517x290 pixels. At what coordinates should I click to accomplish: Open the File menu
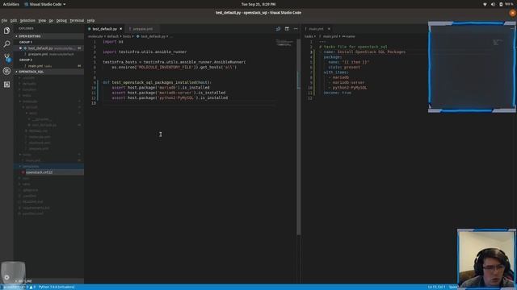tap(4, 20)
